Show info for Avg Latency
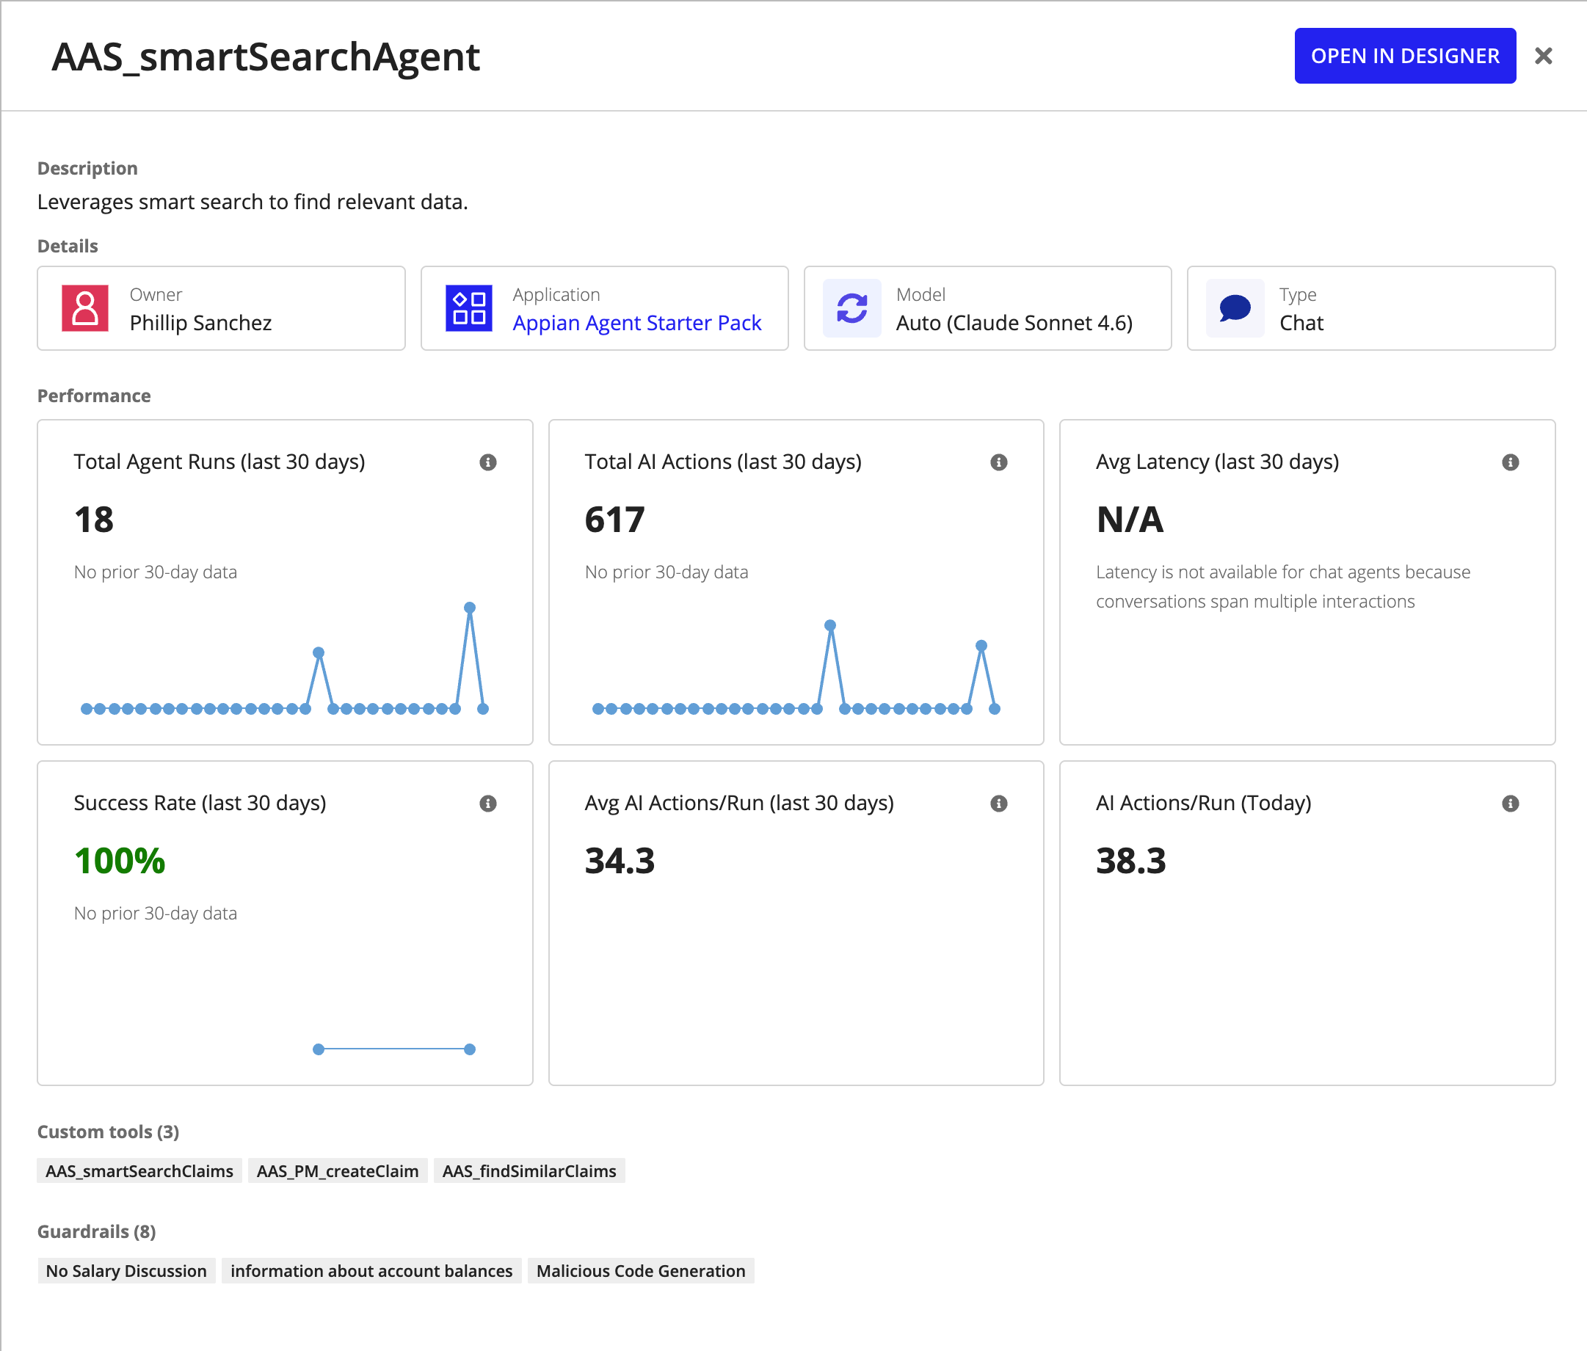Viewport: 1587px width, 1351px height. point(1511,462)
